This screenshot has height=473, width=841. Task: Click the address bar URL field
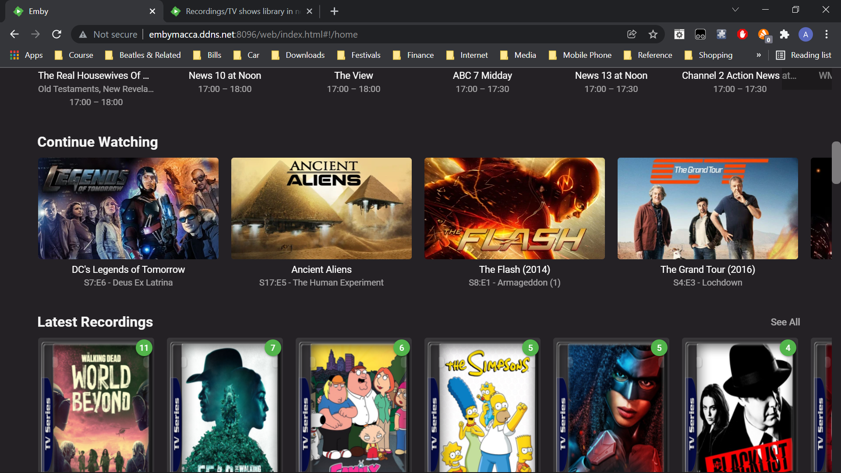[350, 34]
